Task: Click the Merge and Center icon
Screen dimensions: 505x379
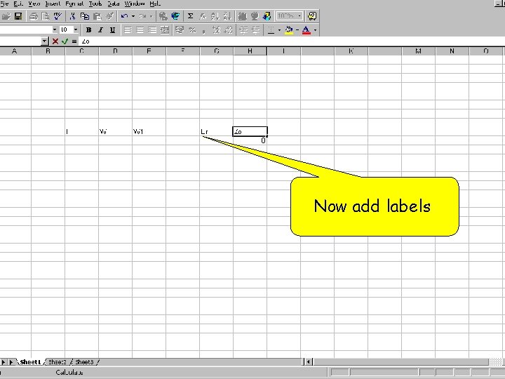Action: (165, 30)
